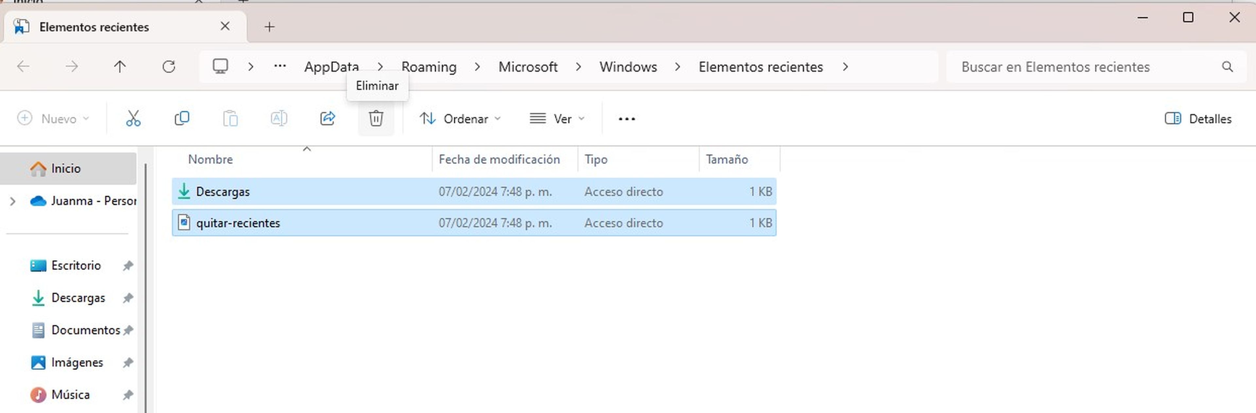
Task: Navigate to AppData in breadcrumb
Action: point(332,67)
